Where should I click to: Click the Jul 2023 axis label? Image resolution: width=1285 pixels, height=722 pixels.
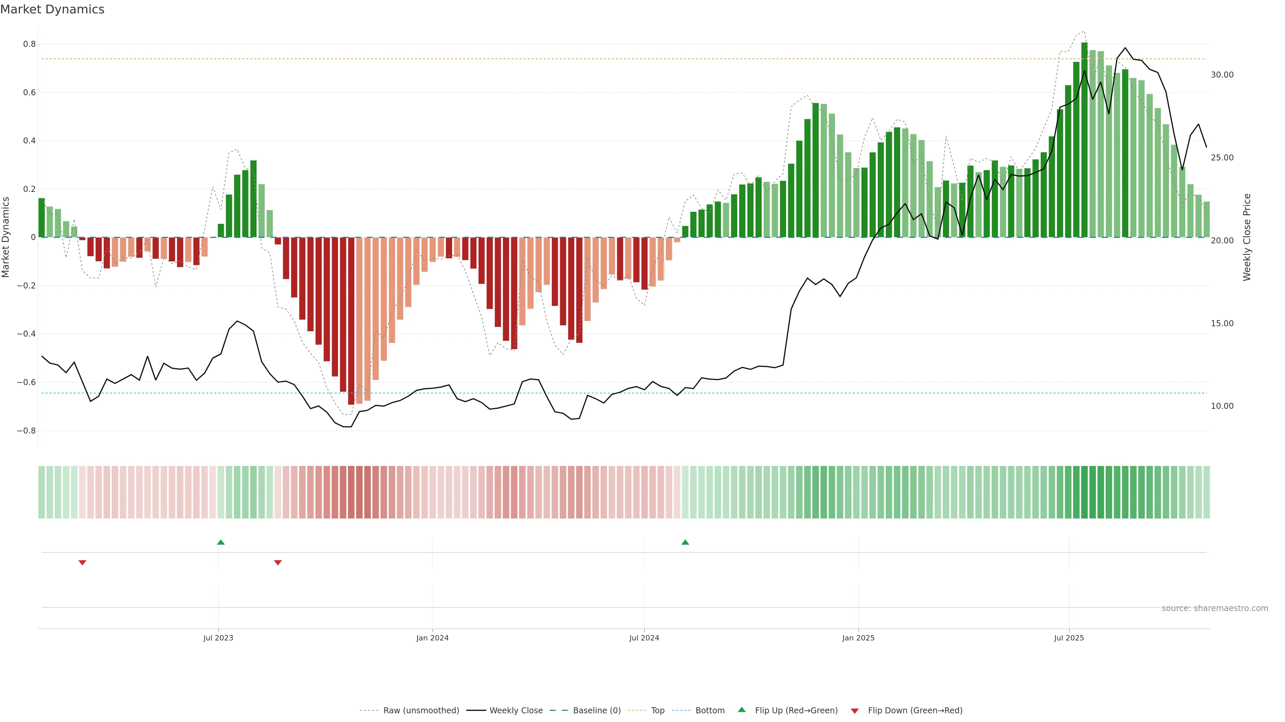[218, 638]
